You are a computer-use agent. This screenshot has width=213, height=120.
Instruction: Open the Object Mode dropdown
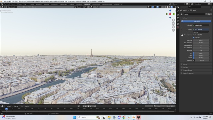click(x=11, y=7)
